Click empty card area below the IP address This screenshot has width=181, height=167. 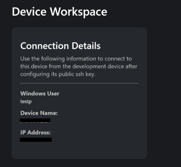(79, 150)
